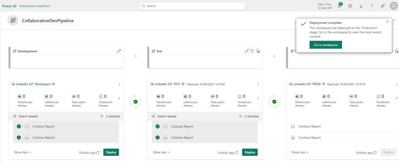The height and width of the screenshot is (164, 399).
Task: Click sync status icon between Development and Test
Action: tap(135, 101)
